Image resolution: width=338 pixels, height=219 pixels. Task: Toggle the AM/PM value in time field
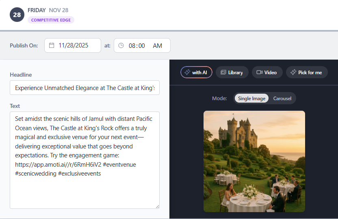157,46
